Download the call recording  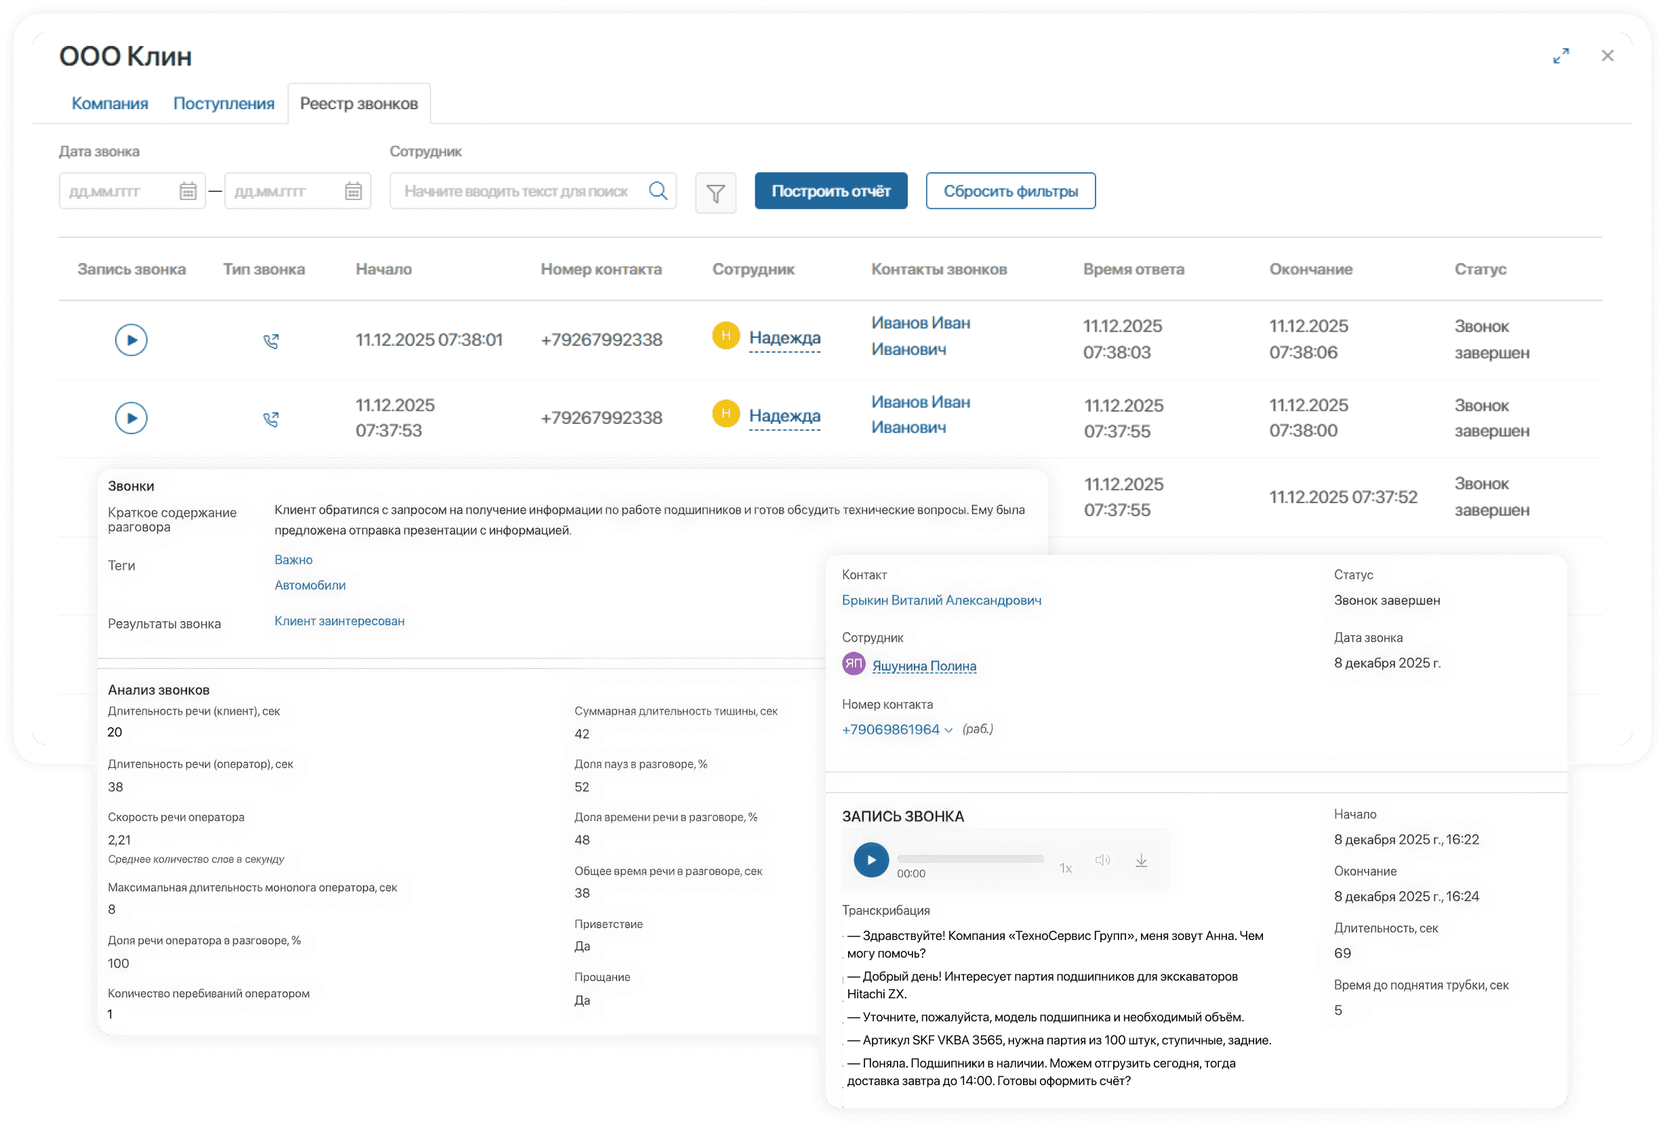click(x=1141, y=860)
